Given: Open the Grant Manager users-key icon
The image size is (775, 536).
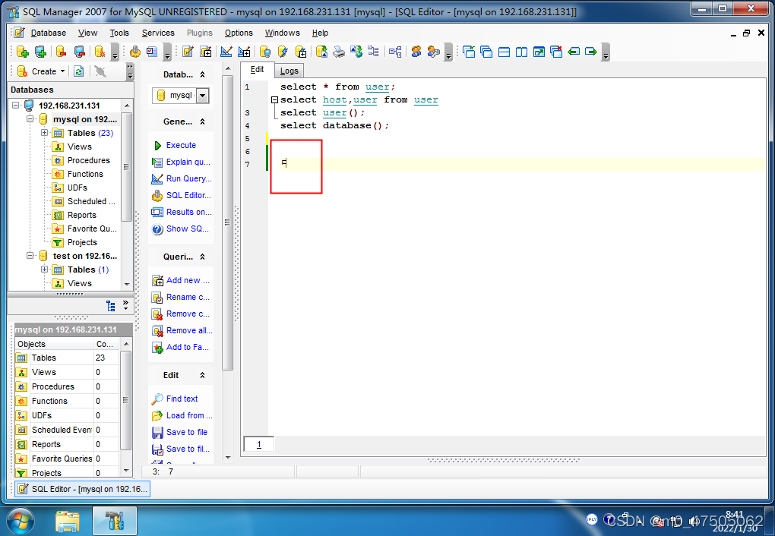Looking at the screenshot, I should click(433, 52).
